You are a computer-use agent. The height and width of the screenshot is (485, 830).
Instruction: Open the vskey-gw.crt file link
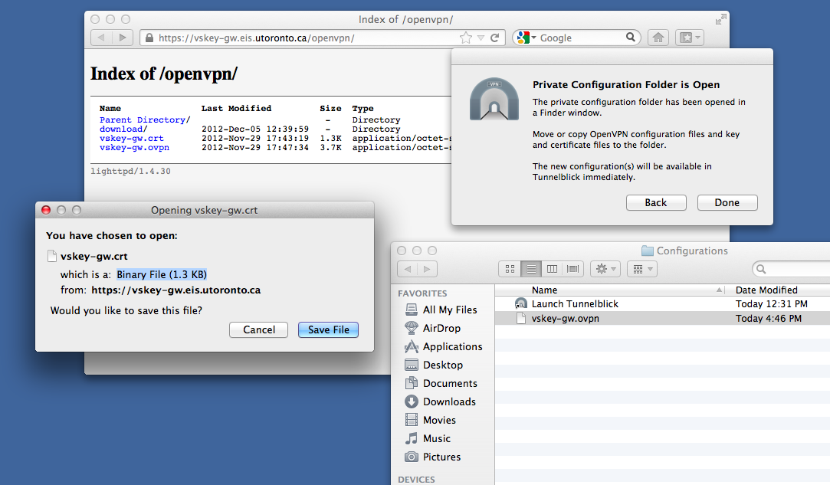tap(132, 138)
